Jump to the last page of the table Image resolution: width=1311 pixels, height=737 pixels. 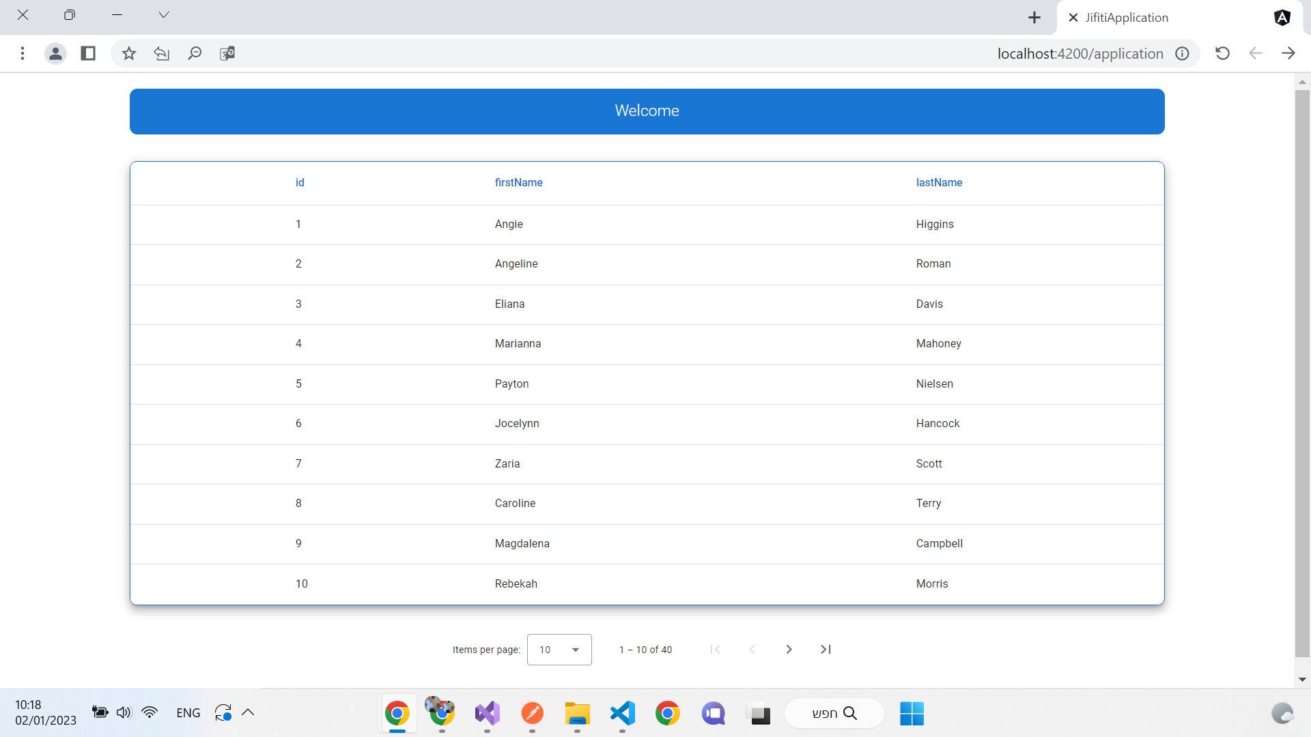pyautogui.click(x=826, y=649)
